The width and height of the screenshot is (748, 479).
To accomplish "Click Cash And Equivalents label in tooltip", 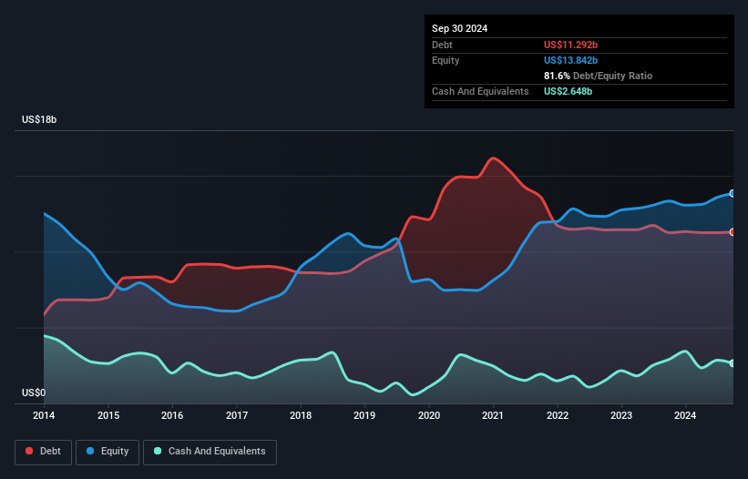I will point(480,91).
